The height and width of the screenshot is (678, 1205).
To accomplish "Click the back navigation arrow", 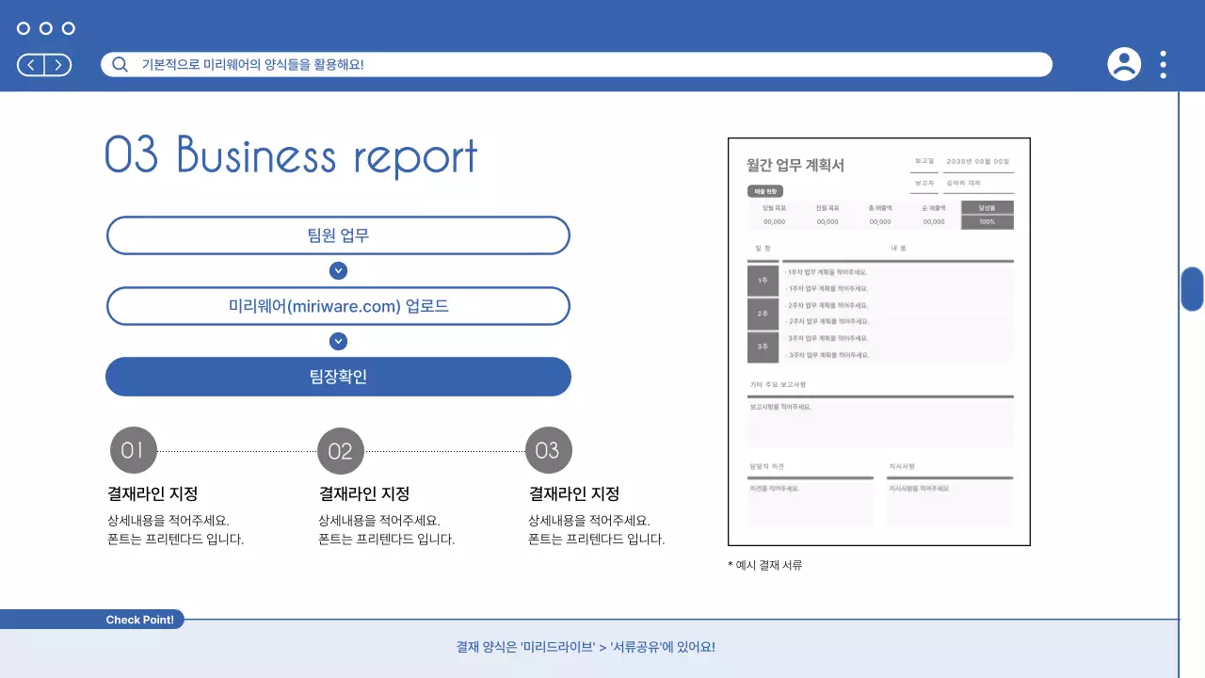I will pos(29,64).
